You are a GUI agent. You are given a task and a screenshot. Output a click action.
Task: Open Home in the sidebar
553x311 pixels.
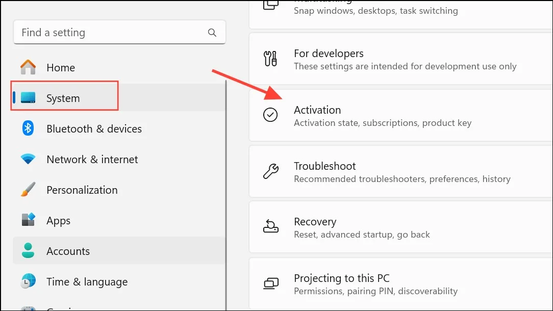119,67
